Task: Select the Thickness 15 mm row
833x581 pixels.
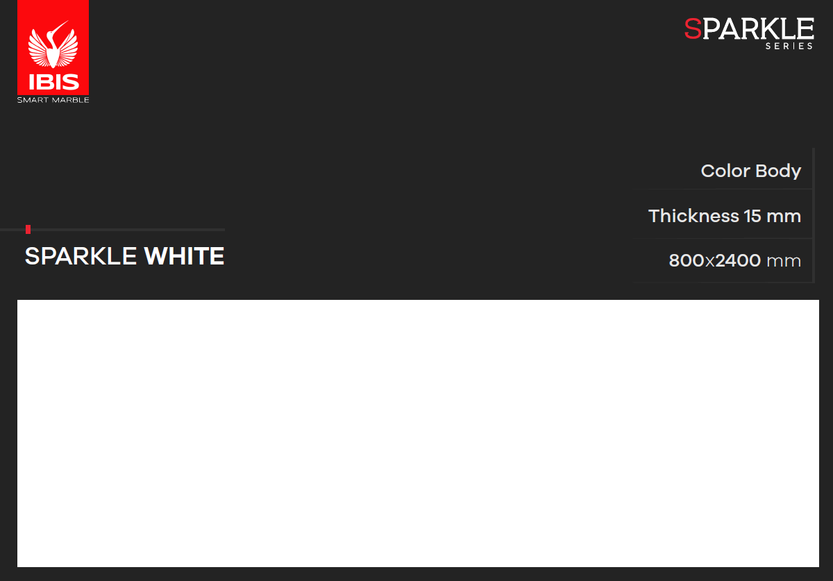Action: (x=722, y=215)
